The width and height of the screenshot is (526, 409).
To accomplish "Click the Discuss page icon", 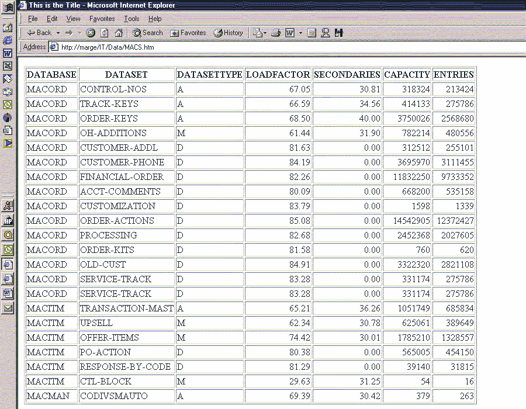I will (x=312, y=33).
